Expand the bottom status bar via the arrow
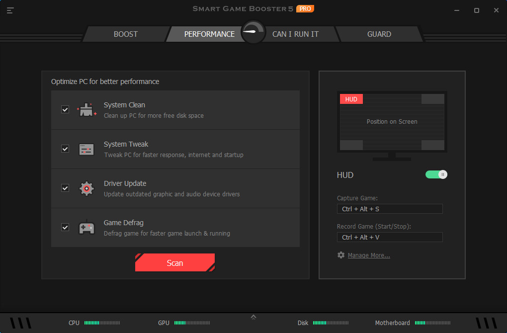507x333 pixels. (253, 316)
